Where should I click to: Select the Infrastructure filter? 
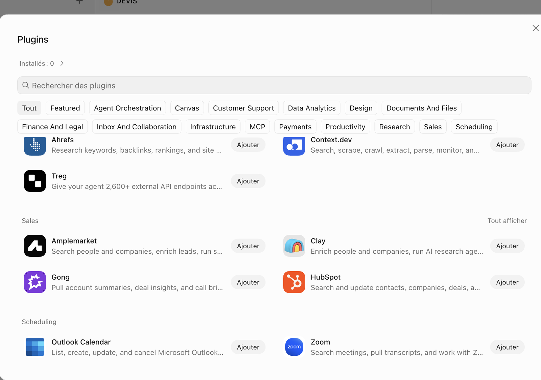click(x=213, y=127)
